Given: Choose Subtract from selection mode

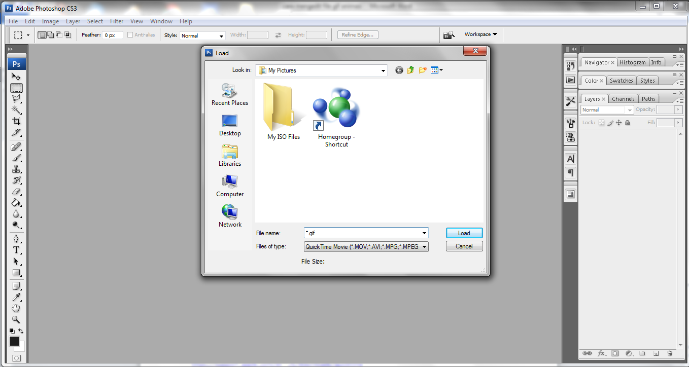Looking at the screenshot, I should click(x=59, y=35).
